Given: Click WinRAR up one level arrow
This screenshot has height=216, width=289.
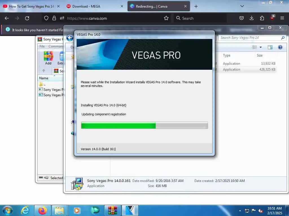Looking at the screenshot, I should coord(44,71).
